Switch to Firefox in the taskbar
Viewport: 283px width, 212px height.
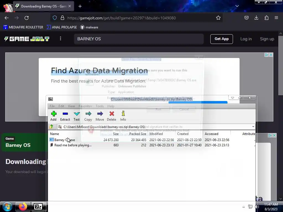point(23,206)
